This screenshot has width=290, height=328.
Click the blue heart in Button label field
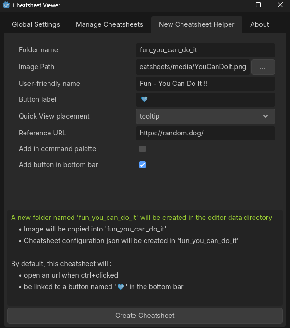pyautogui.click(x=144, y=99)
